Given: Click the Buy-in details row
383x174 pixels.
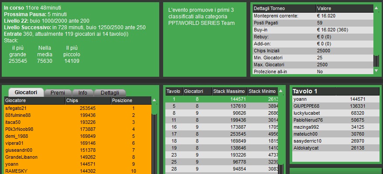Looking at the screenshot, I should pyautogui.click(x=313, y=30).
